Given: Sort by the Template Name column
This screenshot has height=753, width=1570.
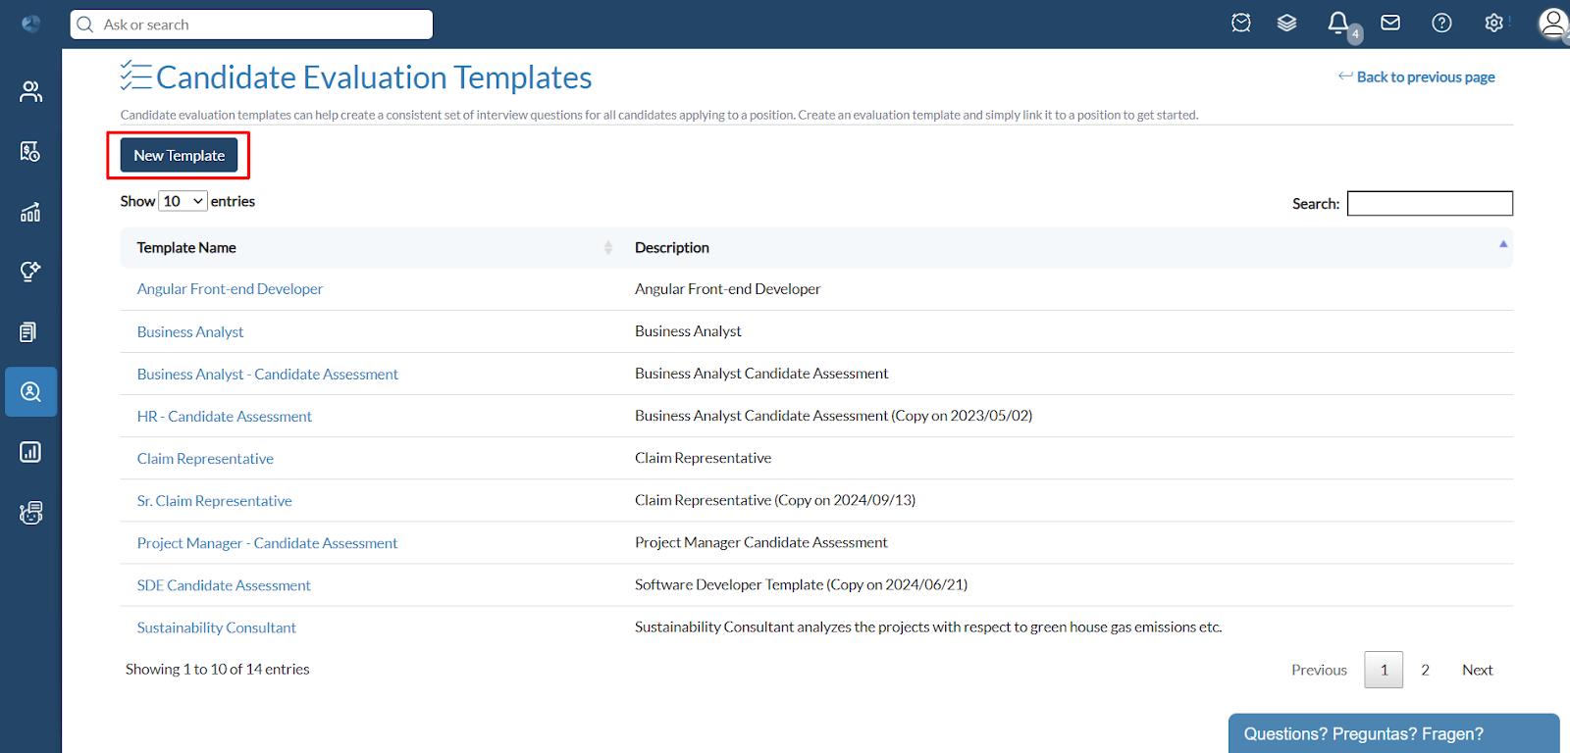Looking at the screenshot, I should click(374, 247).
